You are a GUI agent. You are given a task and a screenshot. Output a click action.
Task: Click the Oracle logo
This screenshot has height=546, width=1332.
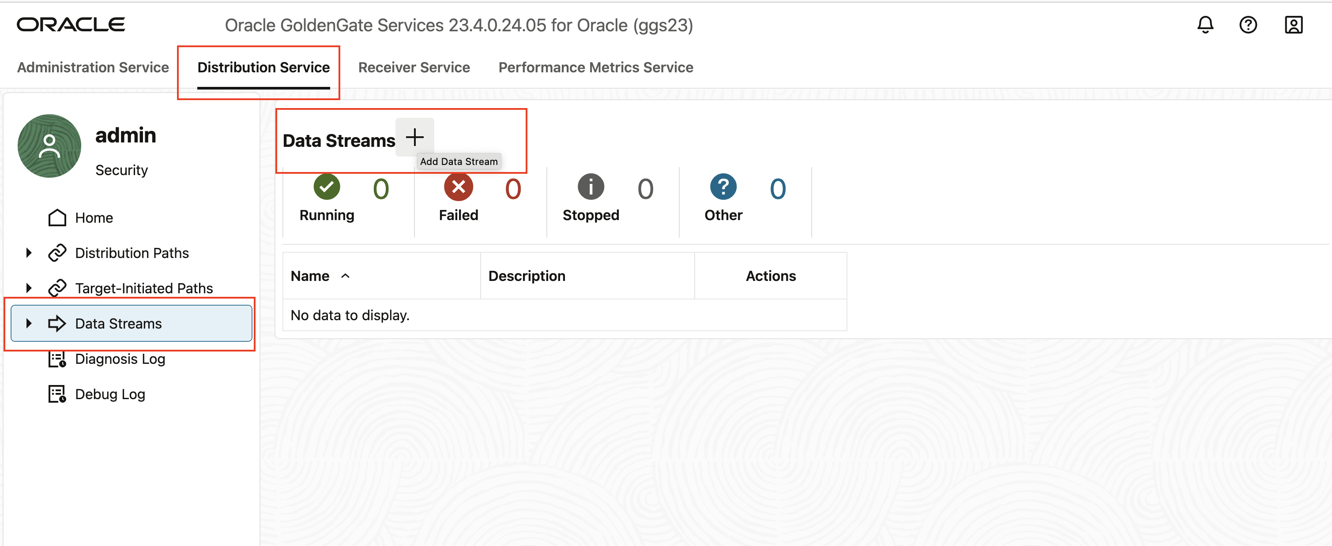71,25
